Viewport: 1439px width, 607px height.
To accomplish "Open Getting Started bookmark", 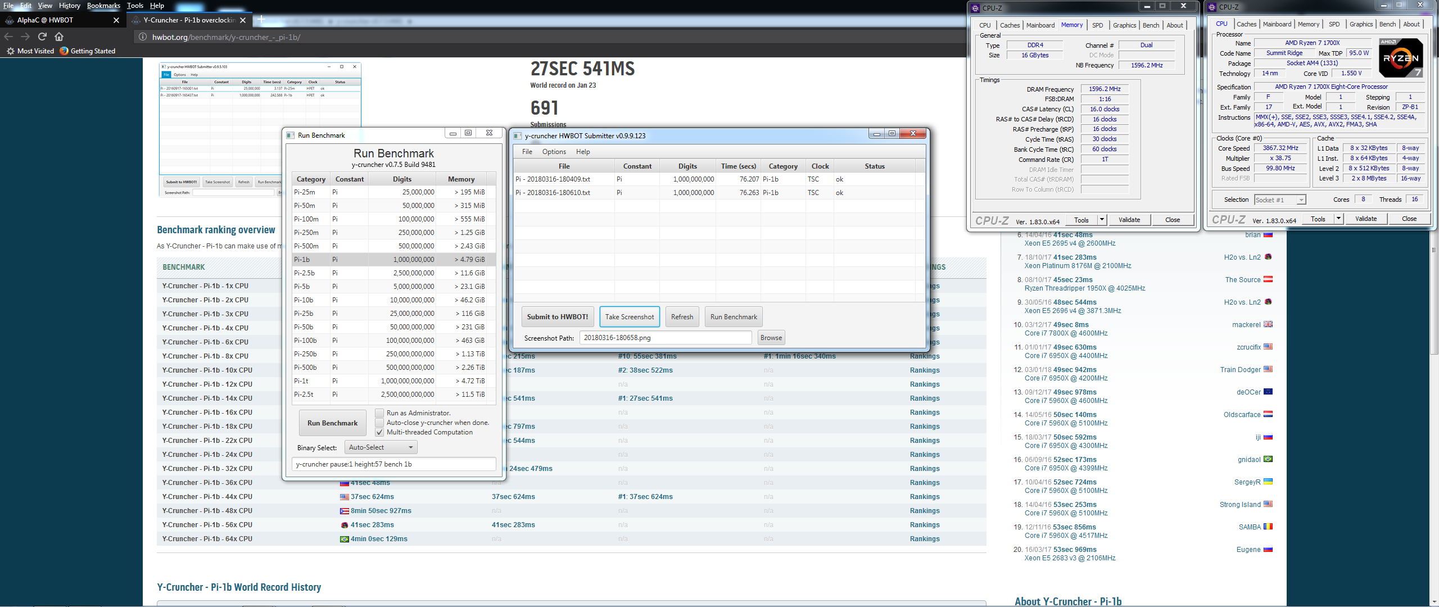I will (88, 51).
